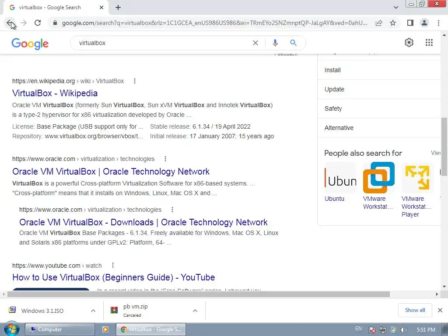Image resolution: width=448 pixels, height=336 pixels.
Task: Expand the Install topic row
Action: (x=379, y=70)
